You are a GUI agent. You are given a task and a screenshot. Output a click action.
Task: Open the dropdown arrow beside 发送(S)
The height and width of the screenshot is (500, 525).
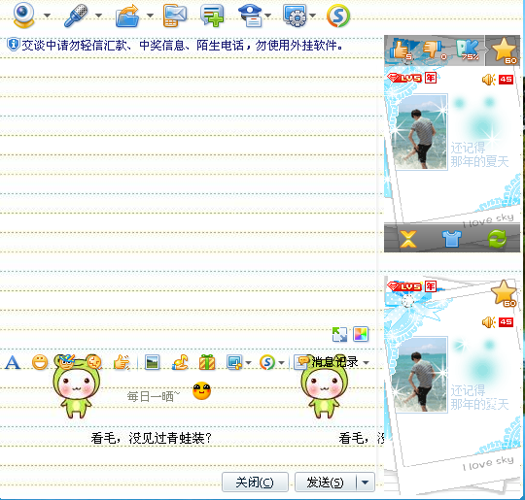pos(366,483)
